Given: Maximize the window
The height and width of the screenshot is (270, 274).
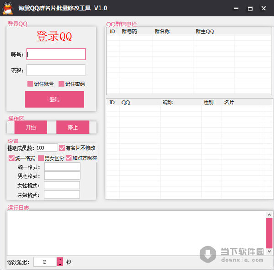Looking at the screenshot, I should 250,8.
